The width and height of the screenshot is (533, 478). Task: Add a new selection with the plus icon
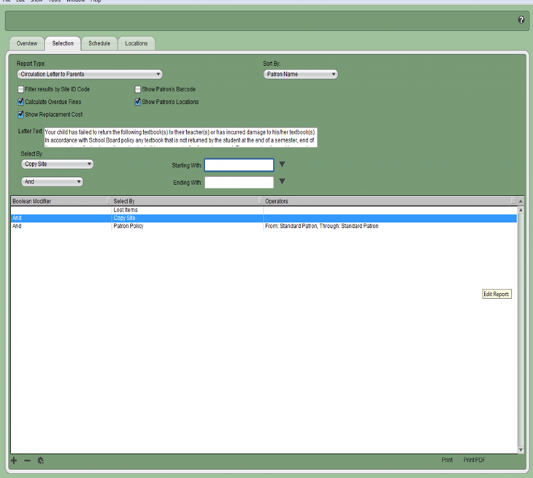tap(14, 461)
